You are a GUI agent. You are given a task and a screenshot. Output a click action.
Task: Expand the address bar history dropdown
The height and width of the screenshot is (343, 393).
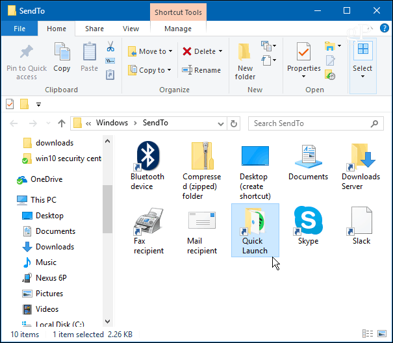[221, 123]
